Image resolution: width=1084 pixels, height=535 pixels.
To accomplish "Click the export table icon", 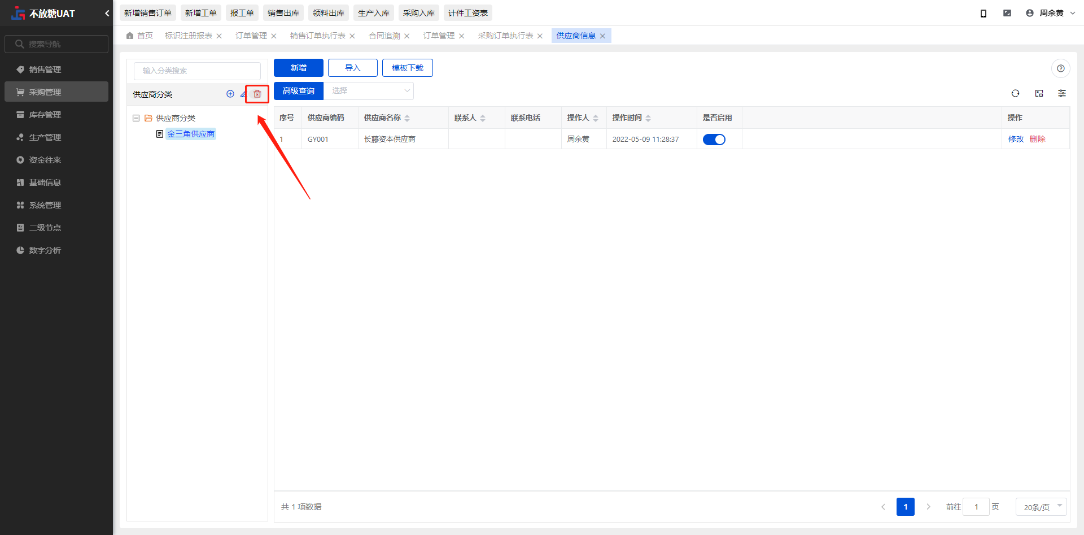I will coord(1039,93).
